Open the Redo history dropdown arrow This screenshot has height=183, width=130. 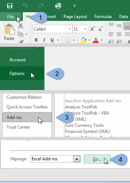pyautogui.click(x=48, y=5)
